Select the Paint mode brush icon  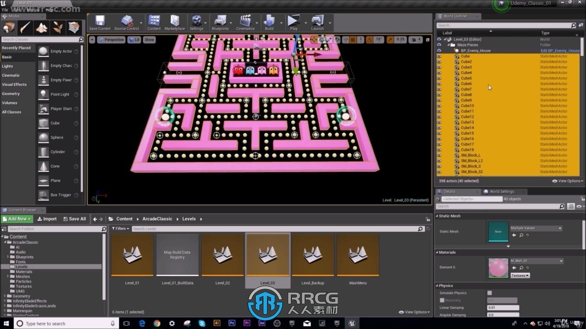26,28
